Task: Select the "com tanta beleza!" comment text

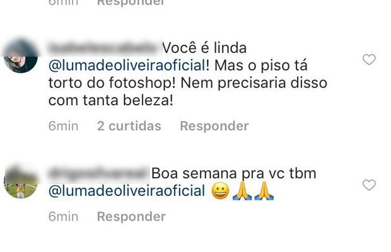Action: tap(111, 101)
